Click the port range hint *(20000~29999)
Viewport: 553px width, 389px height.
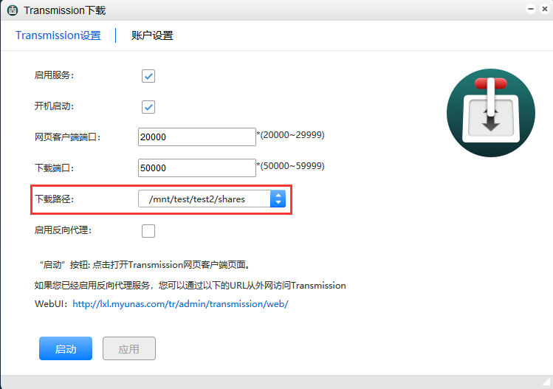click(x=291, y=135)
